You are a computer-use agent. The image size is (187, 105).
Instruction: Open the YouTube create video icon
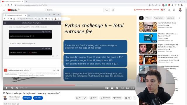tap(169, 10)
